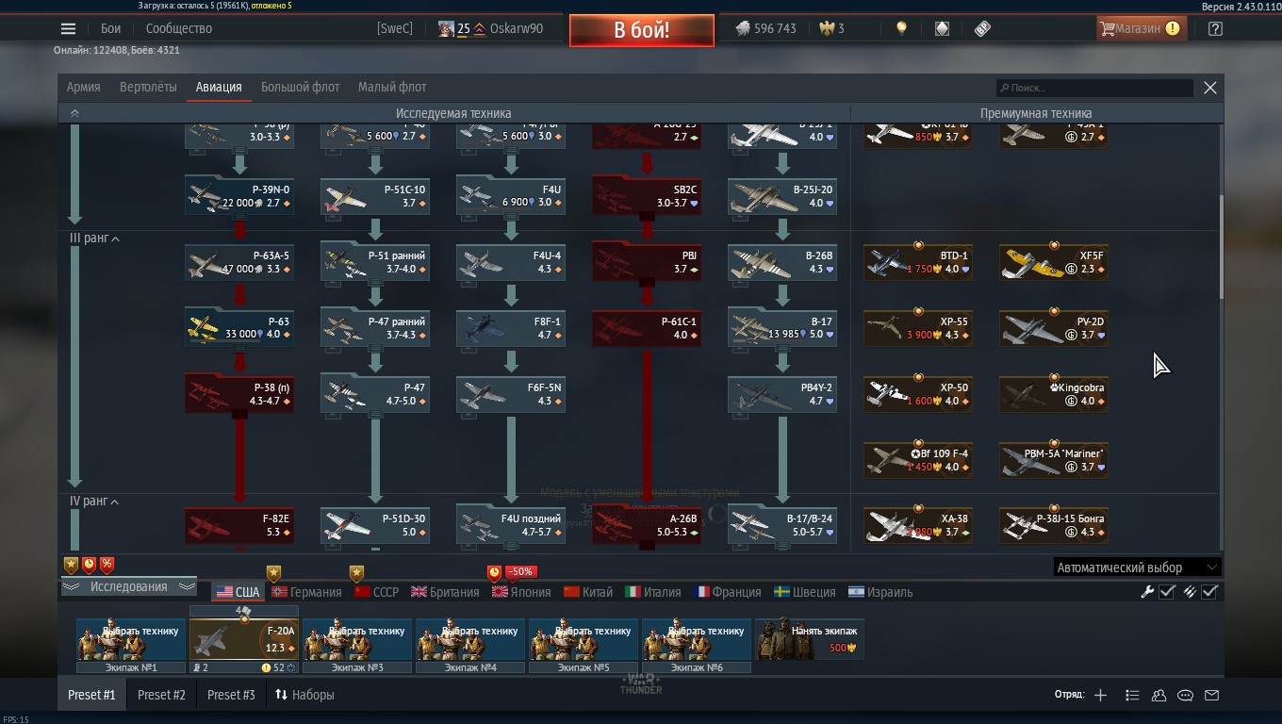Switch to the Большой флот tab

[300, 87]
